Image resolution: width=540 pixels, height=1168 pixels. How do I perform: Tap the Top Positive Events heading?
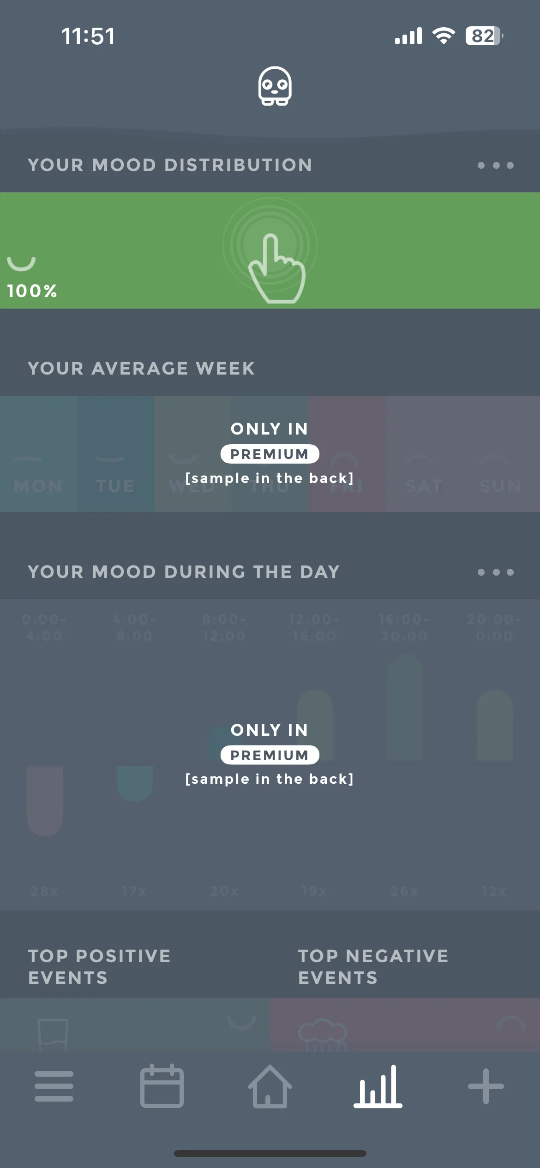coord(99,967)
